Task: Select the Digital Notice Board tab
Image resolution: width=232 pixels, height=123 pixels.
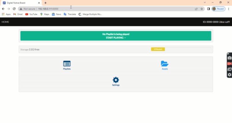Action: coord(21,3)
